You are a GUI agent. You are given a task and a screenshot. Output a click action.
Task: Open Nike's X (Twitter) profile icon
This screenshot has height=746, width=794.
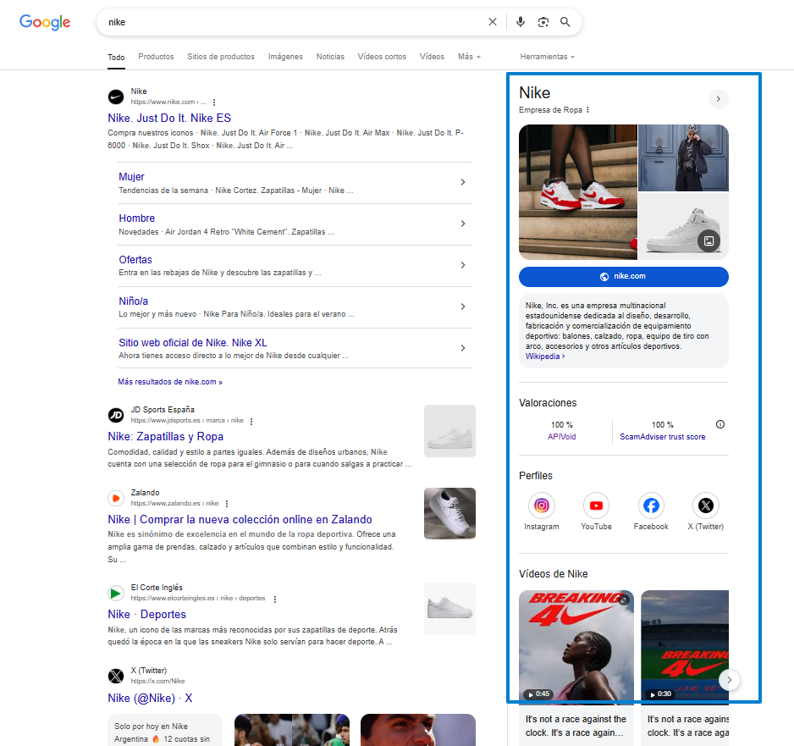pyautogui.click(x=705, y=505)
